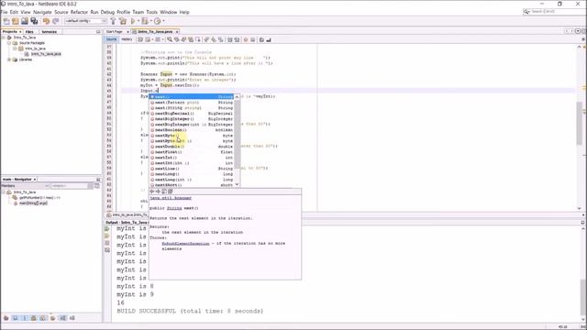Image resolution: width=587 pixels, height=330 pixels.
Task: Select main(String[] args) in Navigator
Action: click(33, 203)
